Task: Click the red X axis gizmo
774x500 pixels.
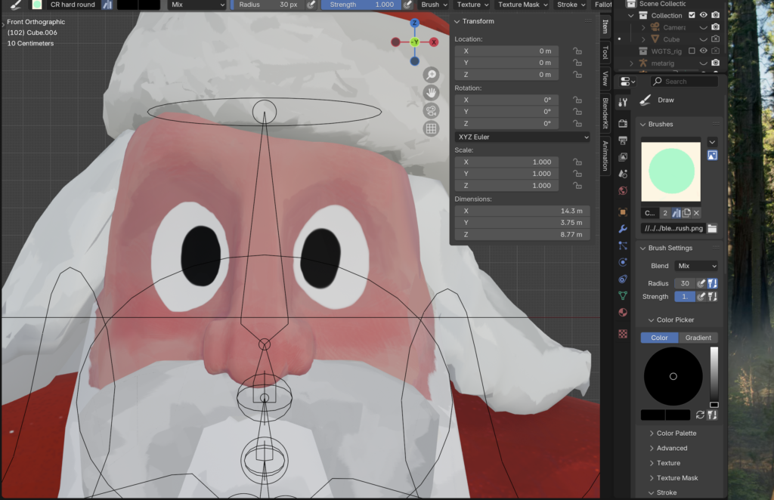Action: (434, 42)
